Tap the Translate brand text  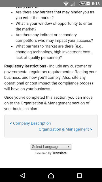click(59, 153)
